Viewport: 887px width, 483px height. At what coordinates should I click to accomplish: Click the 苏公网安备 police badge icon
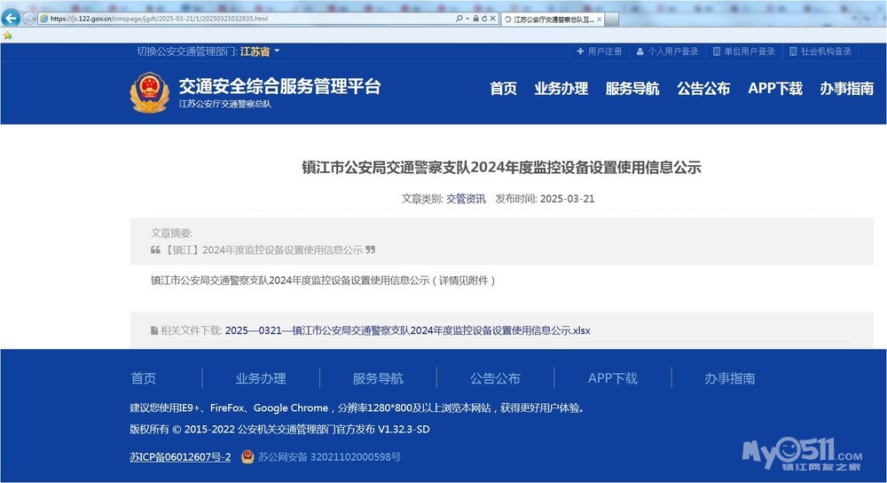click(x=247, y=456)
